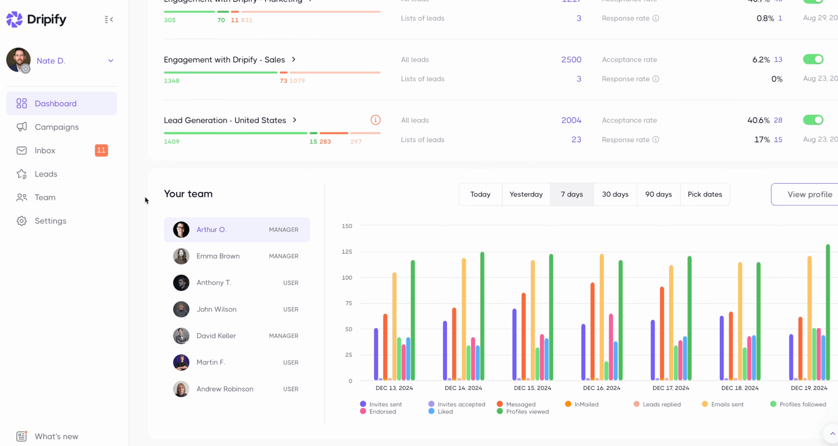
Task: Click the Settings gear icon
Action: pyautogui.click(x=22, y=221)
